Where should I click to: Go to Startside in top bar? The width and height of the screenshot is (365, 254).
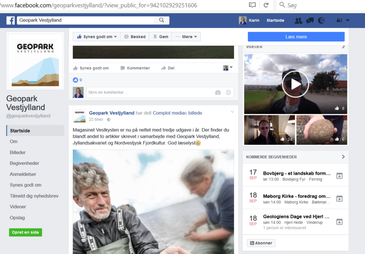[276, 21]
